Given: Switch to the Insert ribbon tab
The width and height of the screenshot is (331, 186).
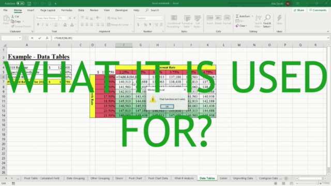Looking at the screenshot, I should pos(31,10).
